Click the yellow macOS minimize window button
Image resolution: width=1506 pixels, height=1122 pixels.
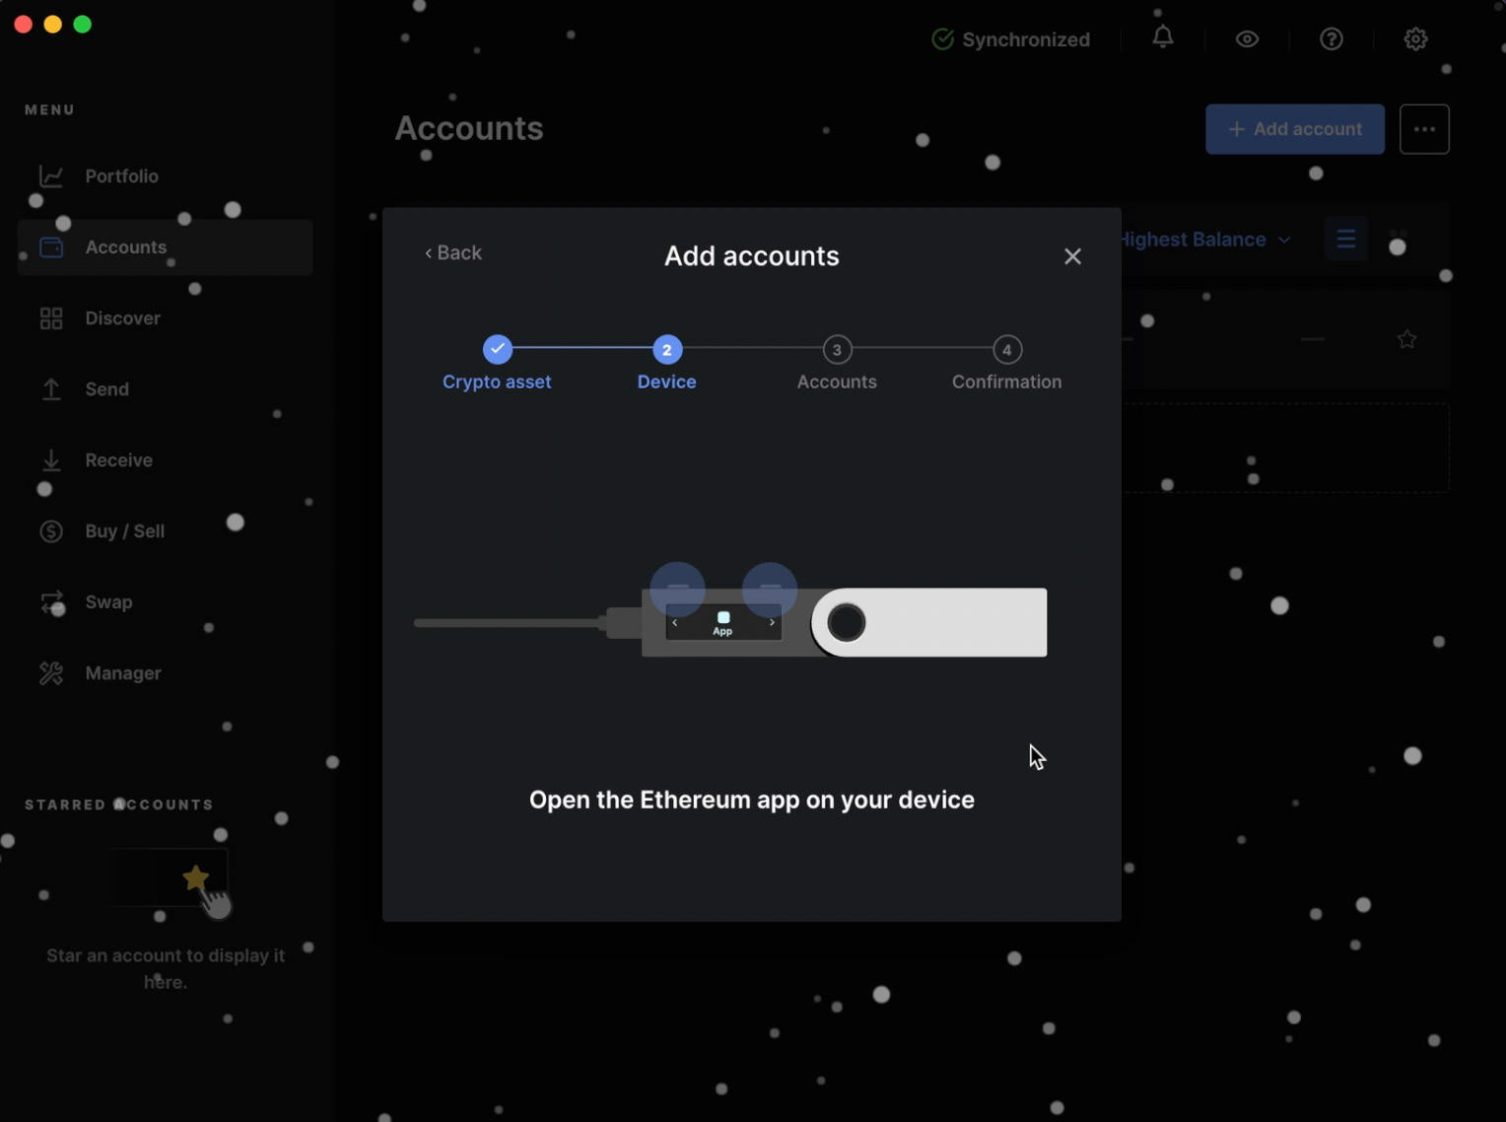(x=53, y=24)
